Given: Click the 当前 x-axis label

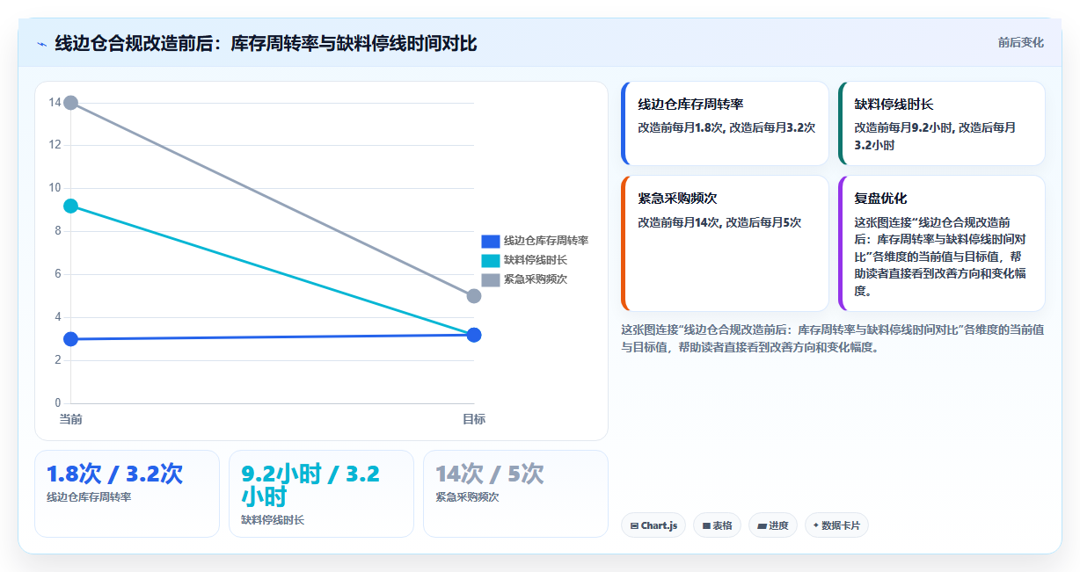Looking at the screenshot, I should (71, 419).
